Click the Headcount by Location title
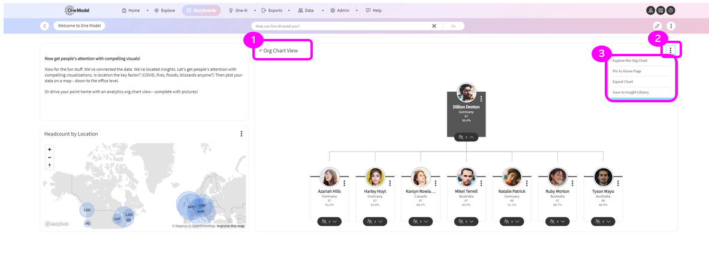Viewport: 709px width, 264px height. pos(71,134)
